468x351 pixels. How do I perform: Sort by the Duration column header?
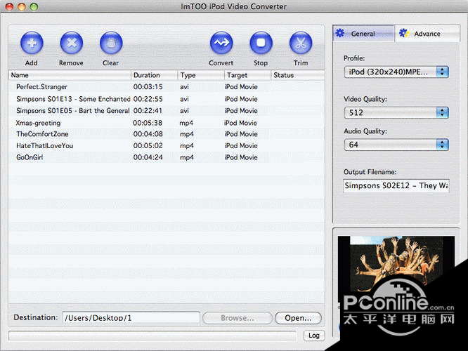click(155, 75)
